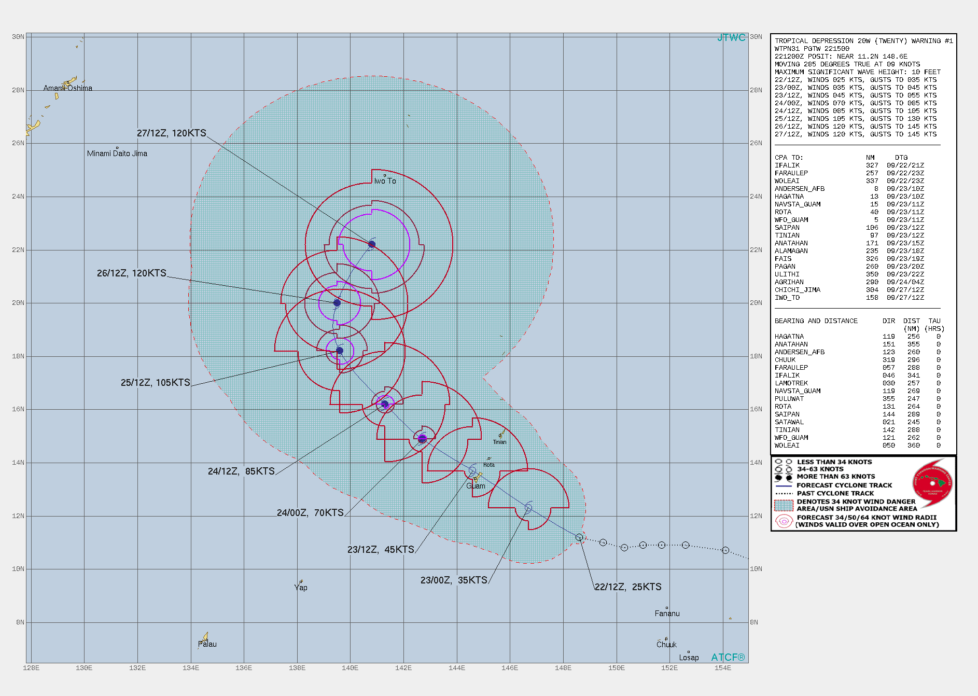The width and height of the screenshot is (978, 696).
Task: Click the 'BEARING AND DISTANCE' heading
Action: click(x=816, y=321)
